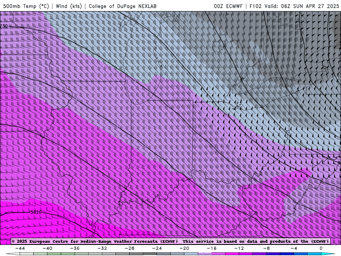Click the -32 colorbar tick label
Screen dimensions: 341x256
(x=102, y=248)
